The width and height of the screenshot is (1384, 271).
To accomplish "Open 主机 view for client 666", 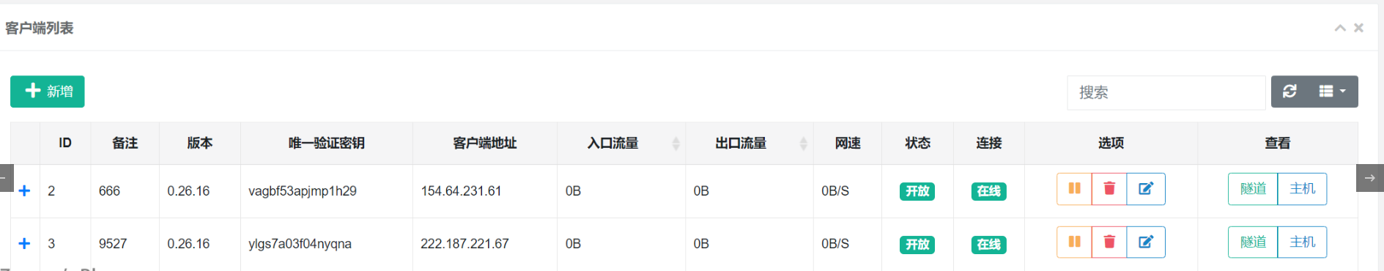I will pyautogui.click(x=1302, y=189).
